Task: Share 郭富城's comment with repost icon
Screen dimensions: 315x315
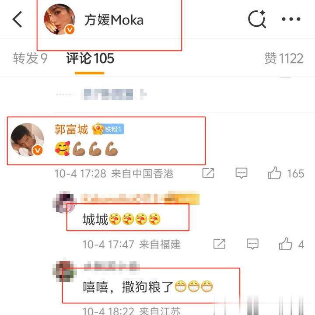Action: pyautogui.click(x=208, y=173)
